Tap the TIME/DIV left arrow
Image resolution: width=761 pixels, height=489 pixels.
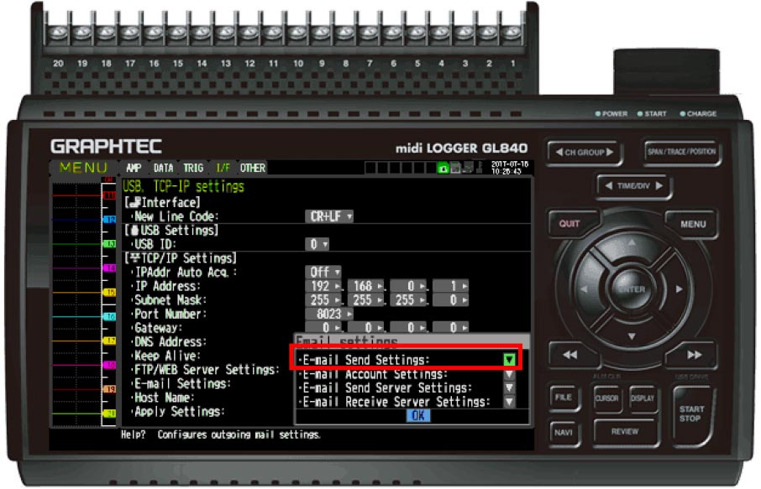pos(608,185)
